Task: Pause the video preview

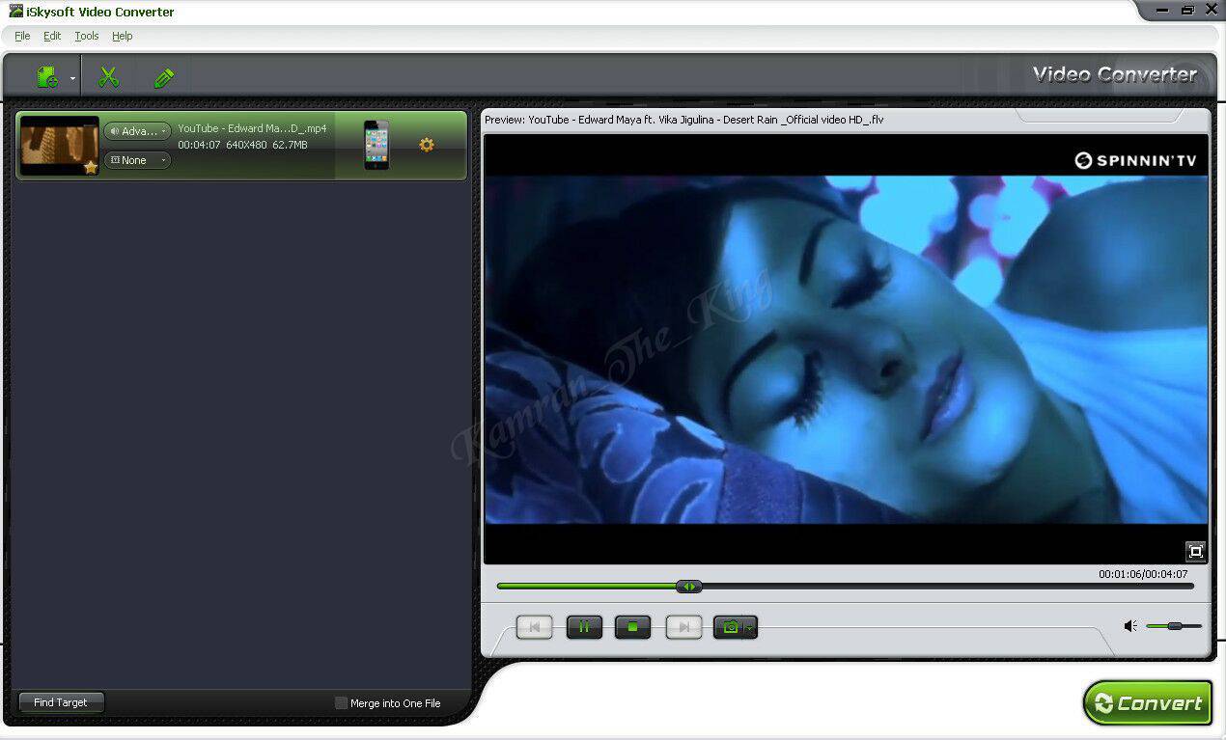Action: tap(584, 627)
